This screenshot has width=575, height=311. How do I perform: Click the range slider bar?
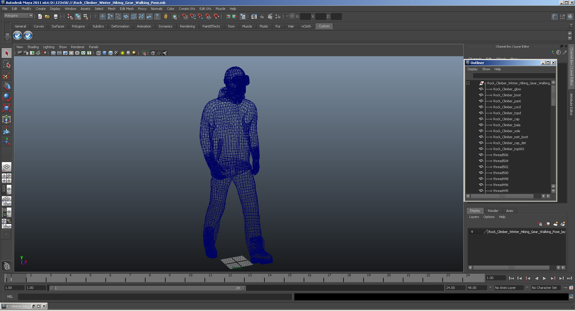[147, 288]
